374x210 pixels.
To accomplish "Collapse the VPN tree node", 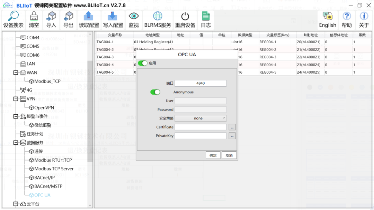I will click(16, 99).
